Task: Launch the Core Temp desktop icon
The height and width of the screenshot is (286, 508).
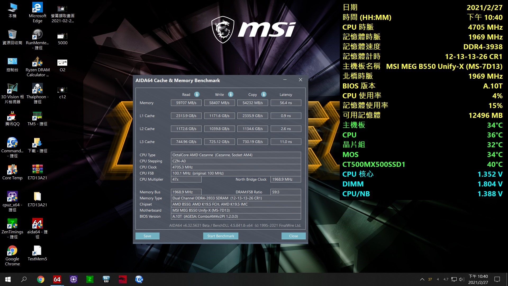Action: click(12, 172)
